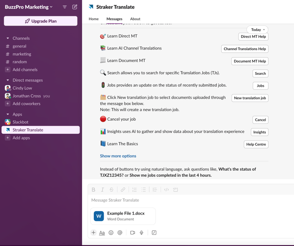Viewport: 294px width, 246px height.
Task: Open the BuzzPro Marketing workspace menu
Action: coord(28,7)
